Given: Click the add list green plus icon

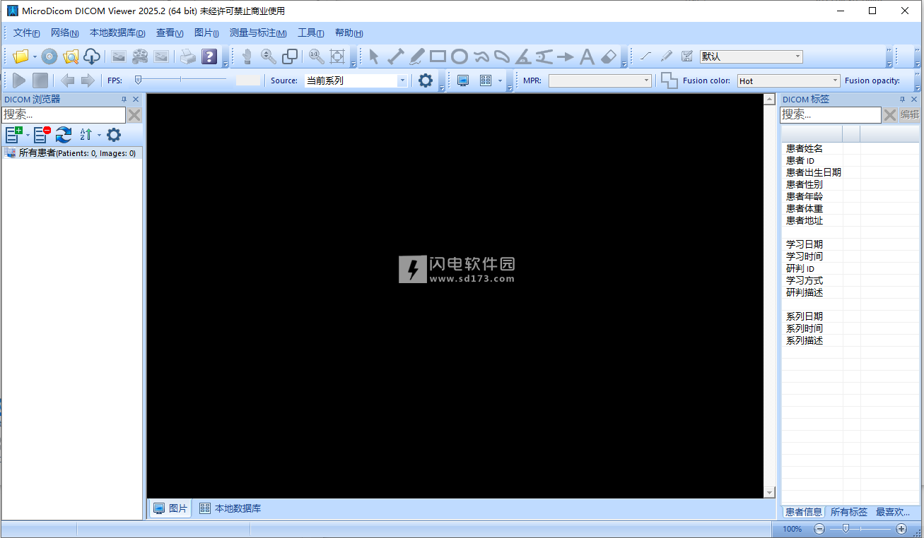Looking at the screenshot, I should (14, 135).
